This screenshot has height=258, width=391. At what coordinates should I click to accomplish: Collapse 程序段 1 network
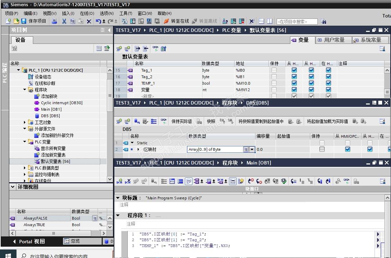[x=118, y=215]
